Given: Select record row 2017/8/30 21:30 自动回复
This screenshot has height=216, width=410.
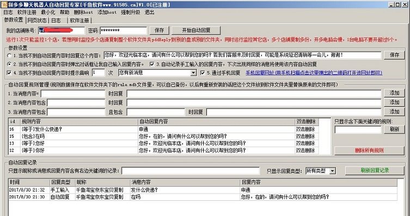Looking at the screenshot, I should [203, 197].
